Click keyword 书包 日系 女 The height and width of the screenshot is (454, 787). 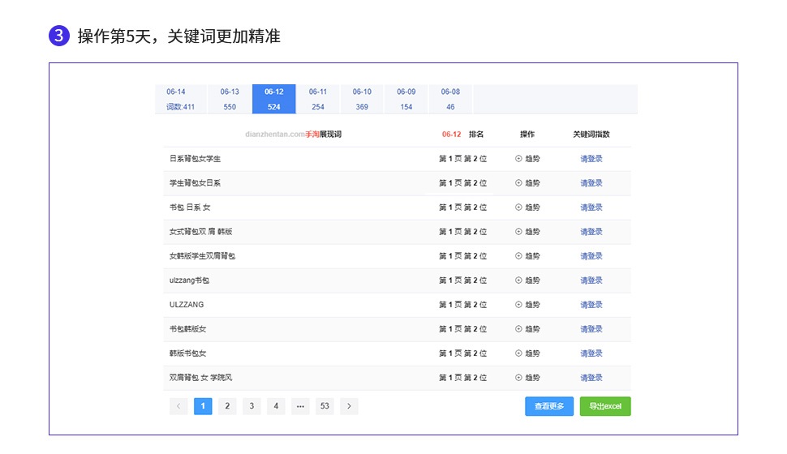tap(190, 208)
